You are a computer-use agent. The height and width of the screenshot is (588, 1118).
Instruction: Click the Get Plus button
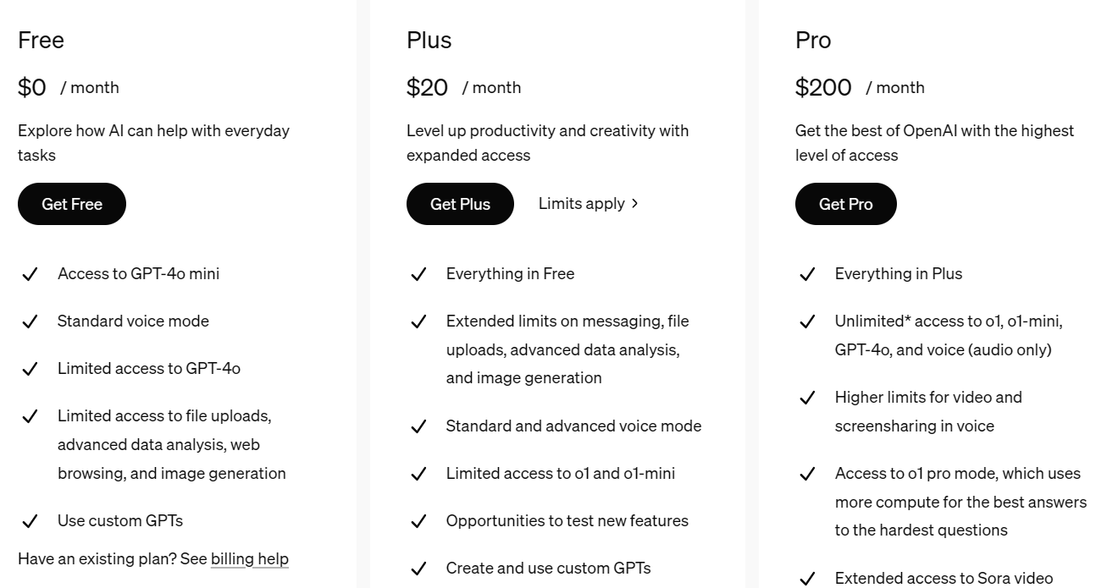(460, 204)
